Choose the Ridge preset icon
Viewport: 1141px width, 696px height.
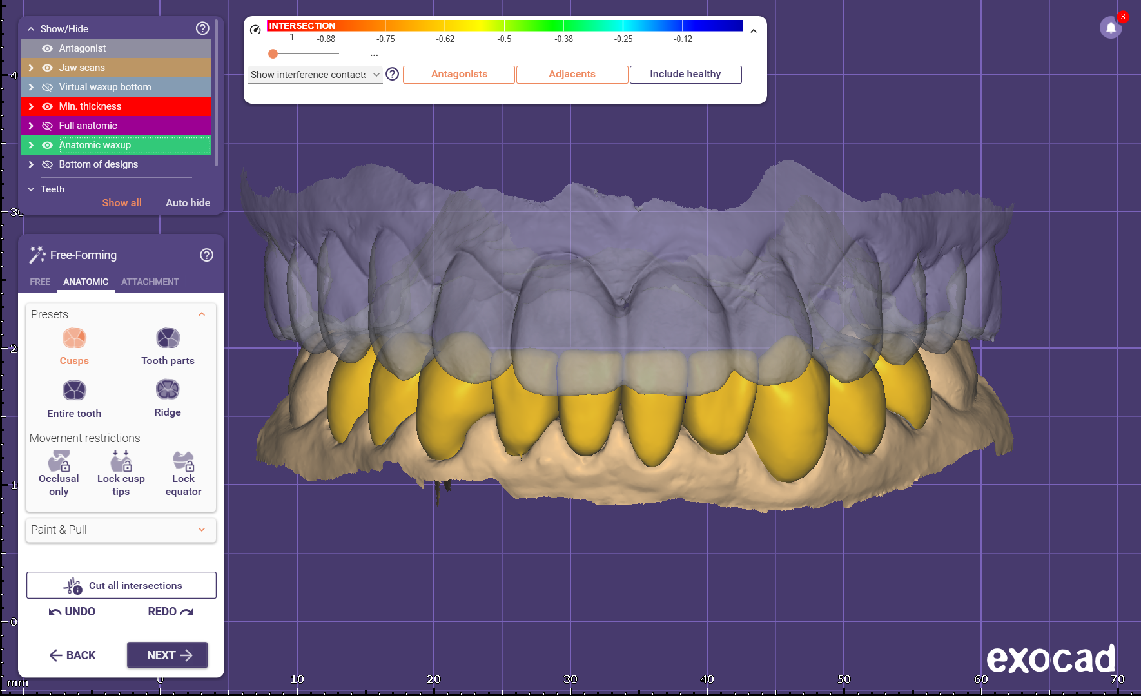168,390
